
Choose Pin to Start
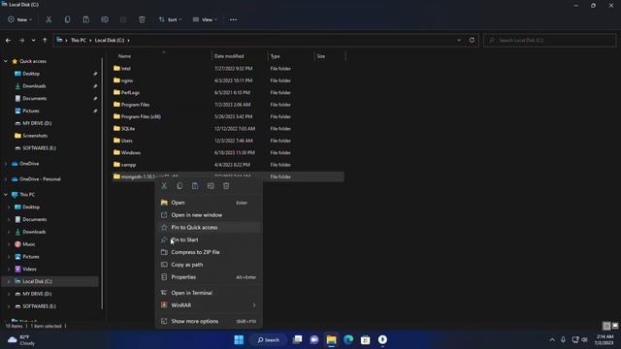[209, 239]
